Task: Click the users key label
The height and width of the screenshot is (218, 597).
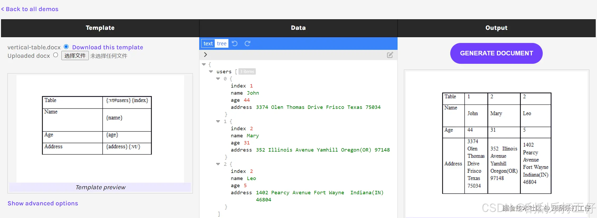Action: [x=224, y=71]
